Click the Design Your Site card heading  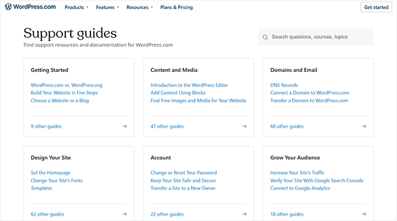[51, 158]
